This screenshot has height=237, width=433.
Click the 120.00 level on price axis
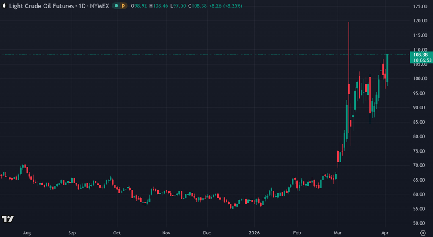[x=420, y=21]
